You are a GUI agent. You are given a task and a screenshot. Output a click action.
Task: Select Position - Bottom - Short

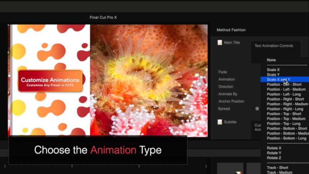[x=287, y=129]
